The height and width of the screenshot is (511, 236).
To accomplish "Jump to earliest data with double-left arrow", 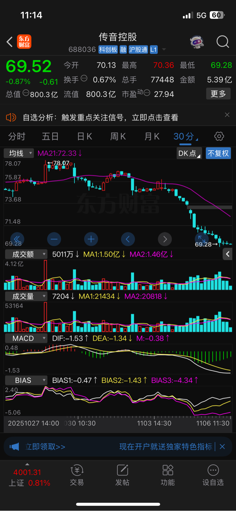I will point(17,239).
